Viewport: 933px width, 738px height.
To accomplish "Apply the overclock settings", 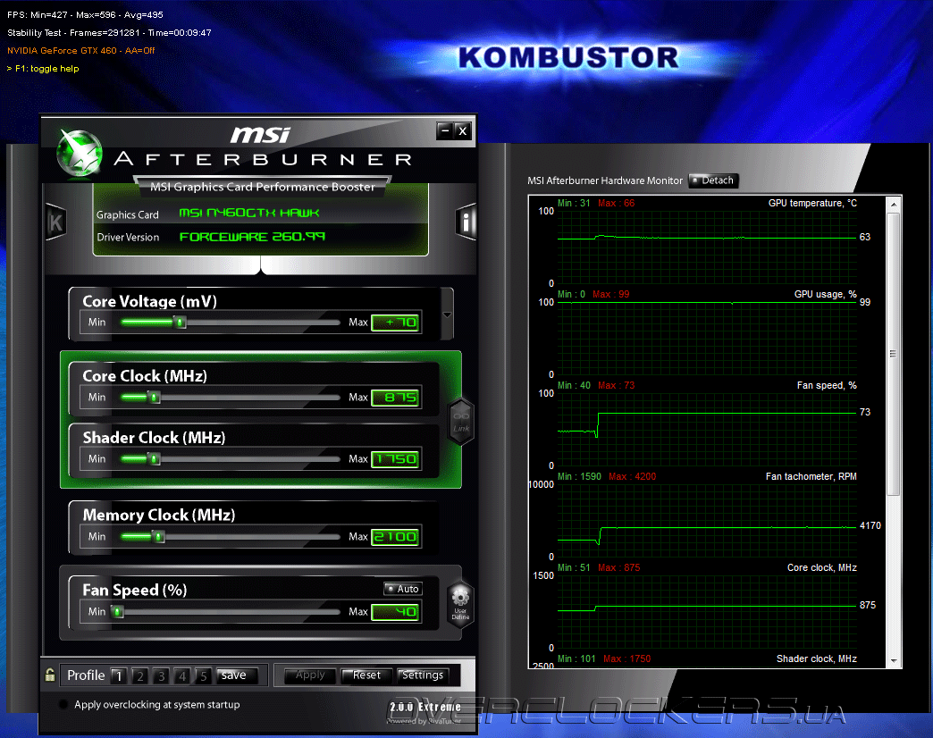I will point(310,675).
